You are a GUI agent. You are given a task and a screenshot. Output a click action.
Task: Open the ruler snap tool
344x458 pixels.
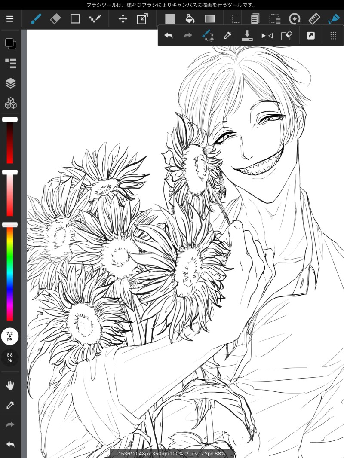(314, 19)
